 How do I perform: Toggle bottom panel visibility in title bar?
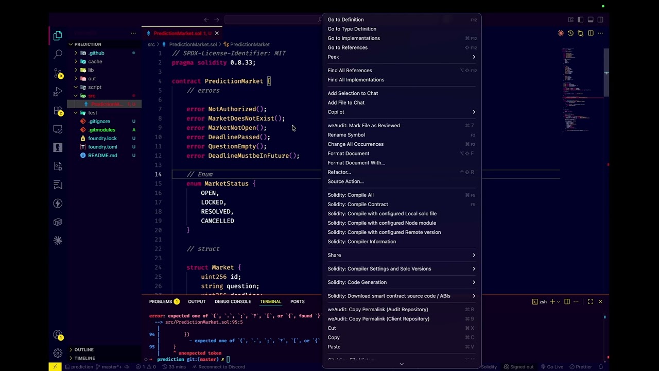click(x=591, y=20)
